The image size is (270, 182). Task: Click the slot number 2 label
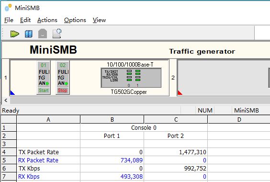[x=173, y=78]
